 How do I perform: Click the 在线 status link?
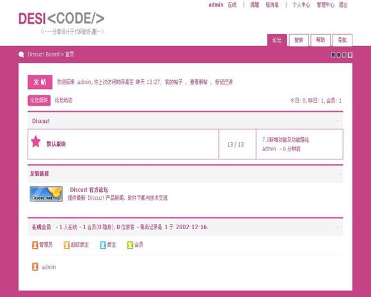click(232, 4)
